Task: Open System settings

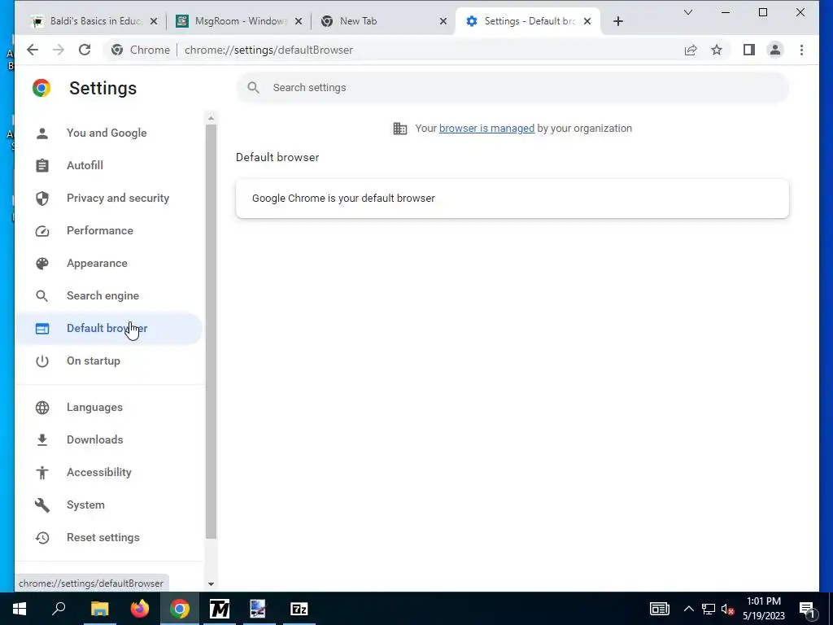Action: 108,505
